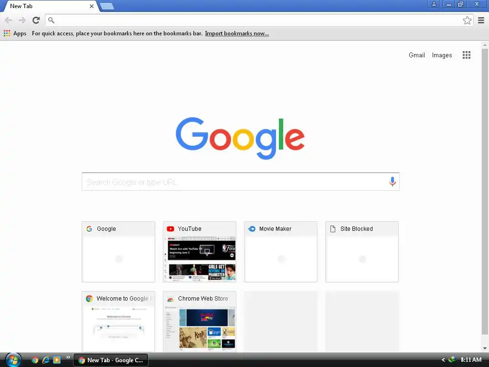Click the address bar field

tap(259, 20)
